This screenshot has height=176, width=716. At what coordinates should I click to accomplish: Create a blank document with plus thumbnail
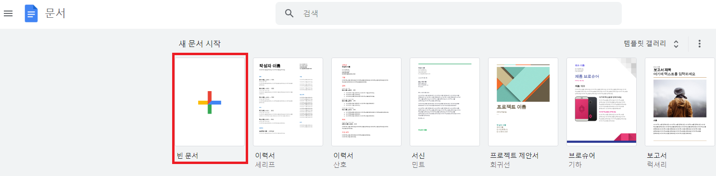[x=210, y=102]
